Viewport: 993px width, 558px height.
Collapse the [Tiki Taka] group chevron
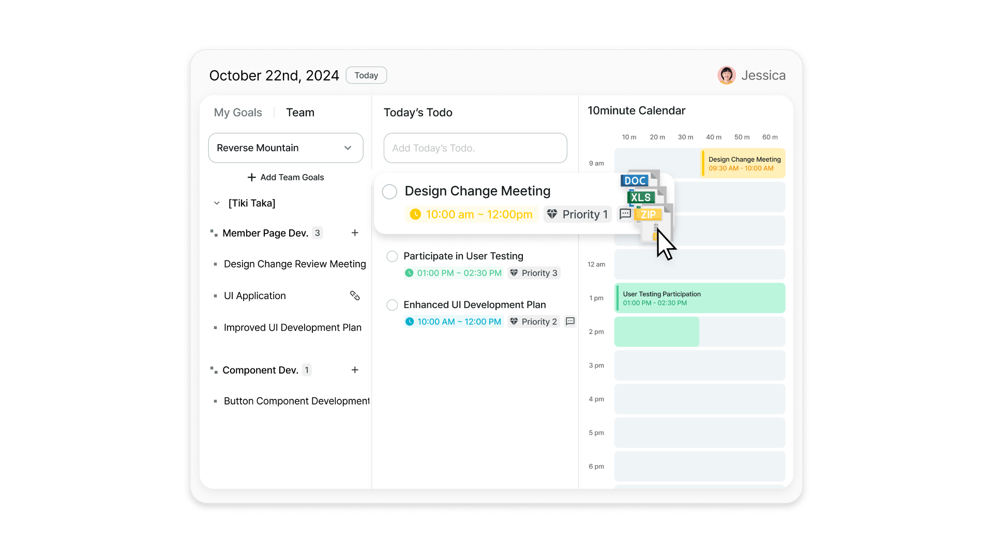coord(217,203)
